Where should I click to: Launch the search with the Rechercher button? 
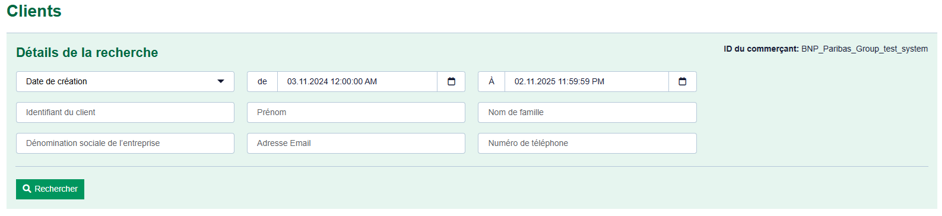(x=50, y=189)
